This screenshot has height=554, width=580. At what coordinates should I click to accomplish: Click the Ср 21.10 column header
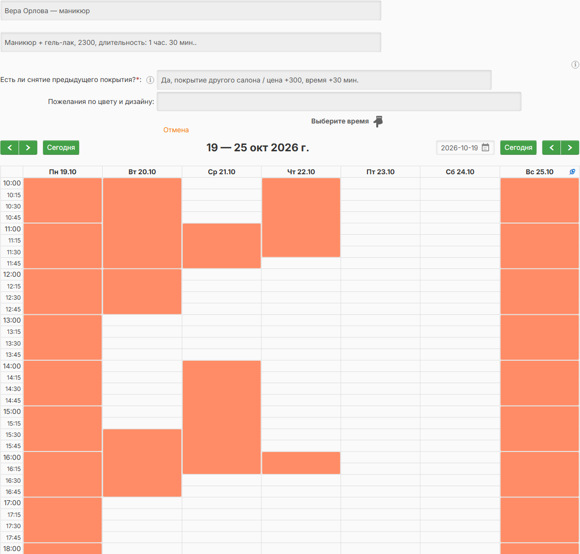click(221, 172)
